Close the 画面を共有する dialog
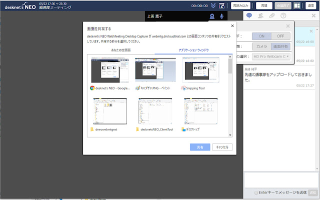This screenshot has width=320, height=200. (x=232, y=26)
